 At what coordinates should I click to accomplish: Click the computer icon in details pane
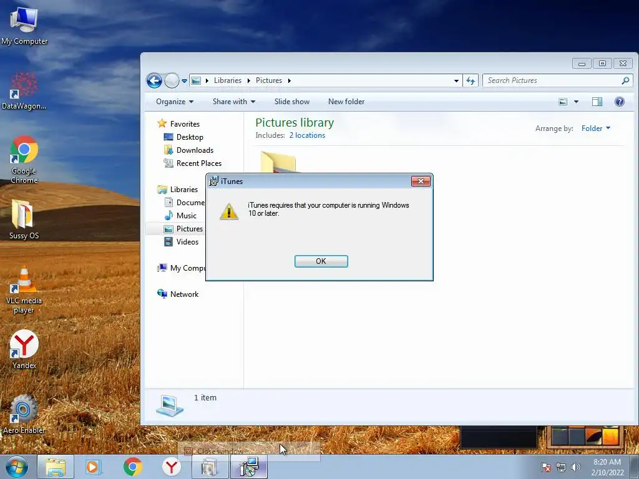click(x=170, y=406)
